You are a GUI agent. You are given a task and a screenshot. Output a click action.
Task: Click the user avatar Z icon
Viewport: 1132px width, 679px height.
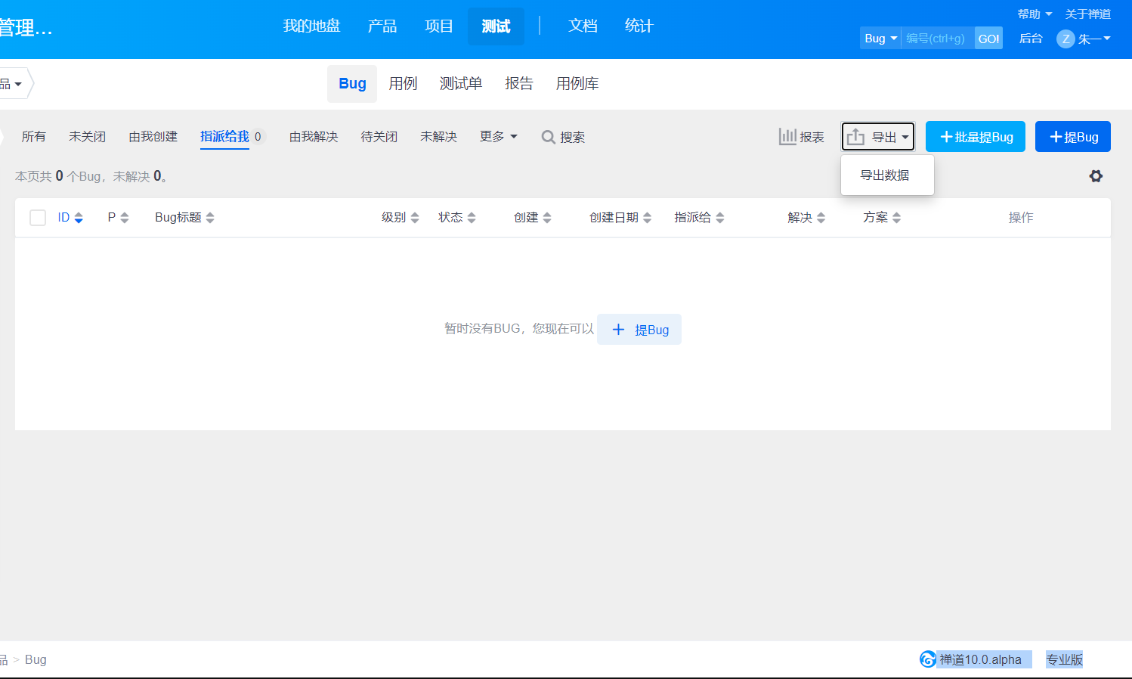pyautogui.click(x=1066, y=39)
